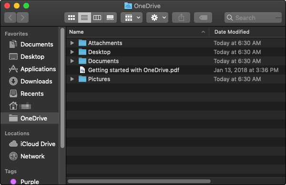Click the OneDrive title bar folder icon
The height and width of the screenshot is (185, 286).
click(128, 6)
